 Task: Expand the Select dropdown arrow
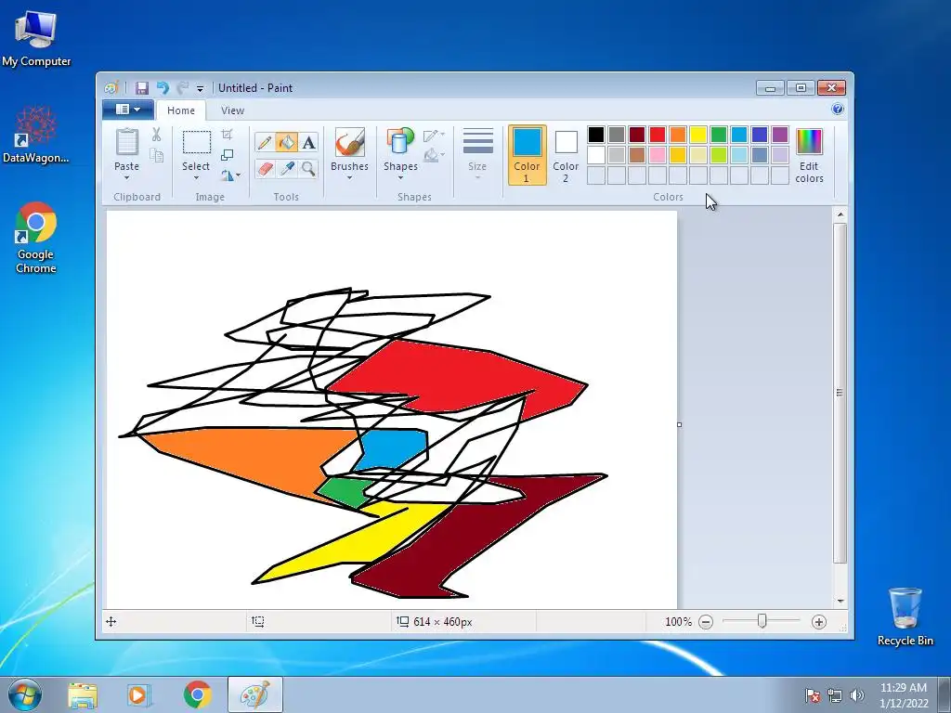tap(196, 178)
